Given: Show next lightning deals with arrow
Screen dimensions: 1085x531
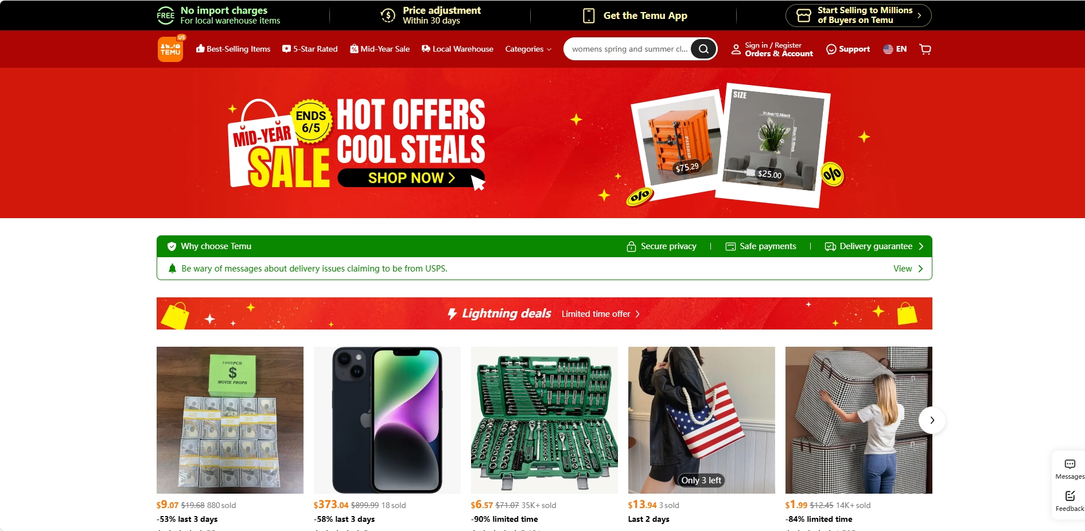Looking at the screenshot, I should click(932, 420).
